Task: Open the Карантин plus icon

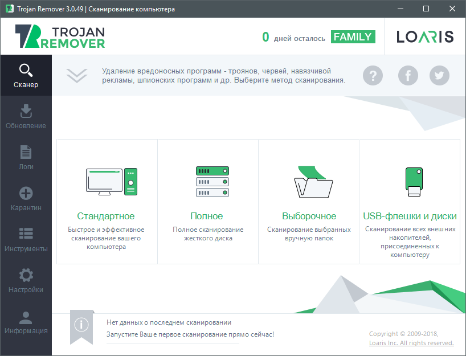Action: click(26, 193)
